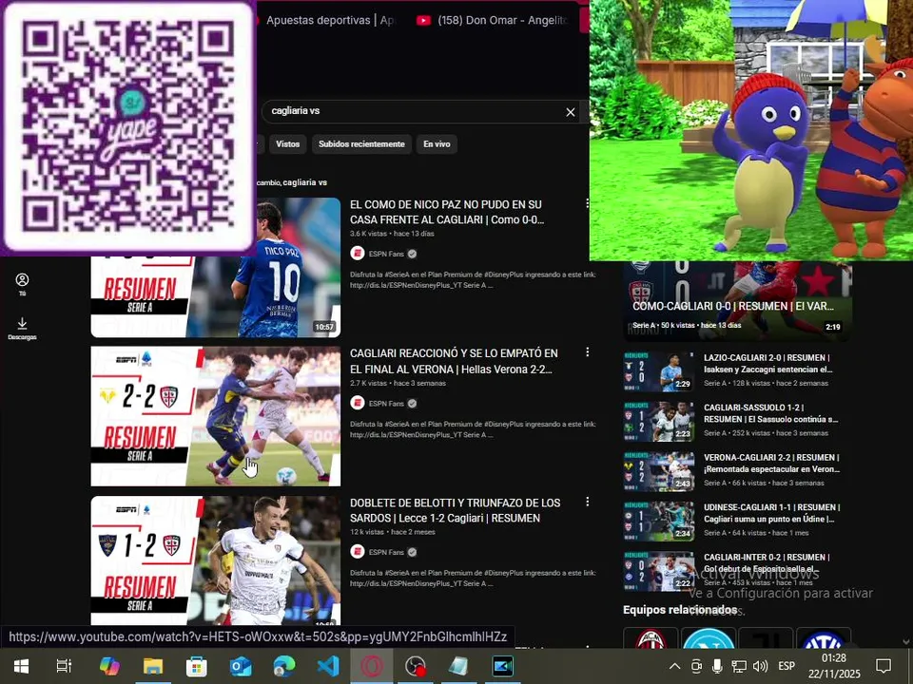Click the microphone icon in system tray

717,666
